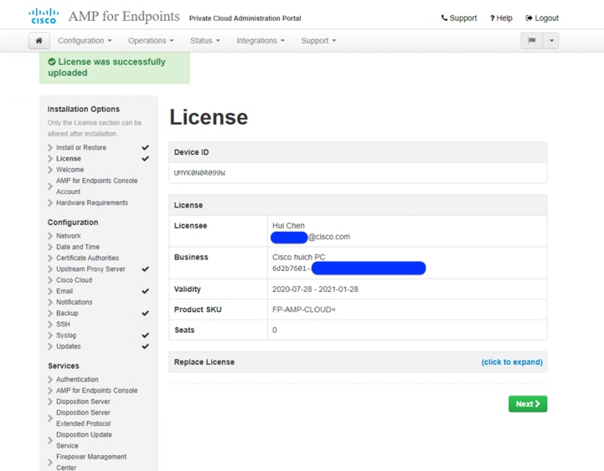Open the Disposition Server Extended Protocol service
604x471 pixels.
[84, 418]
